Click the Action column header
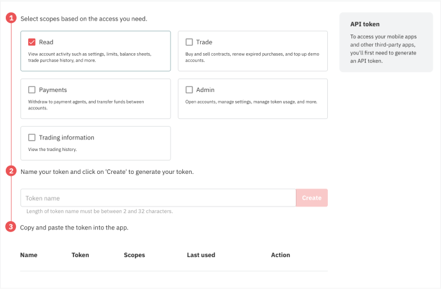 [x=281, y=255]
